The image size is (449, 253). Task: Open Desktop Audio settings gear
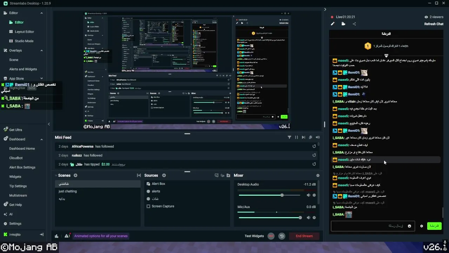[314, 195]
